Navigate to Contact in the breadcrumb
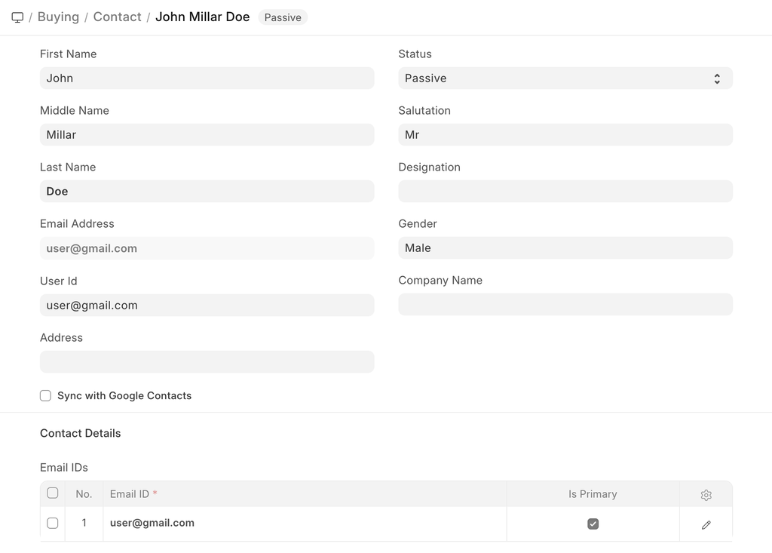Image resolution: width=772 pixels, height=553 pixels. coord(117,17)
